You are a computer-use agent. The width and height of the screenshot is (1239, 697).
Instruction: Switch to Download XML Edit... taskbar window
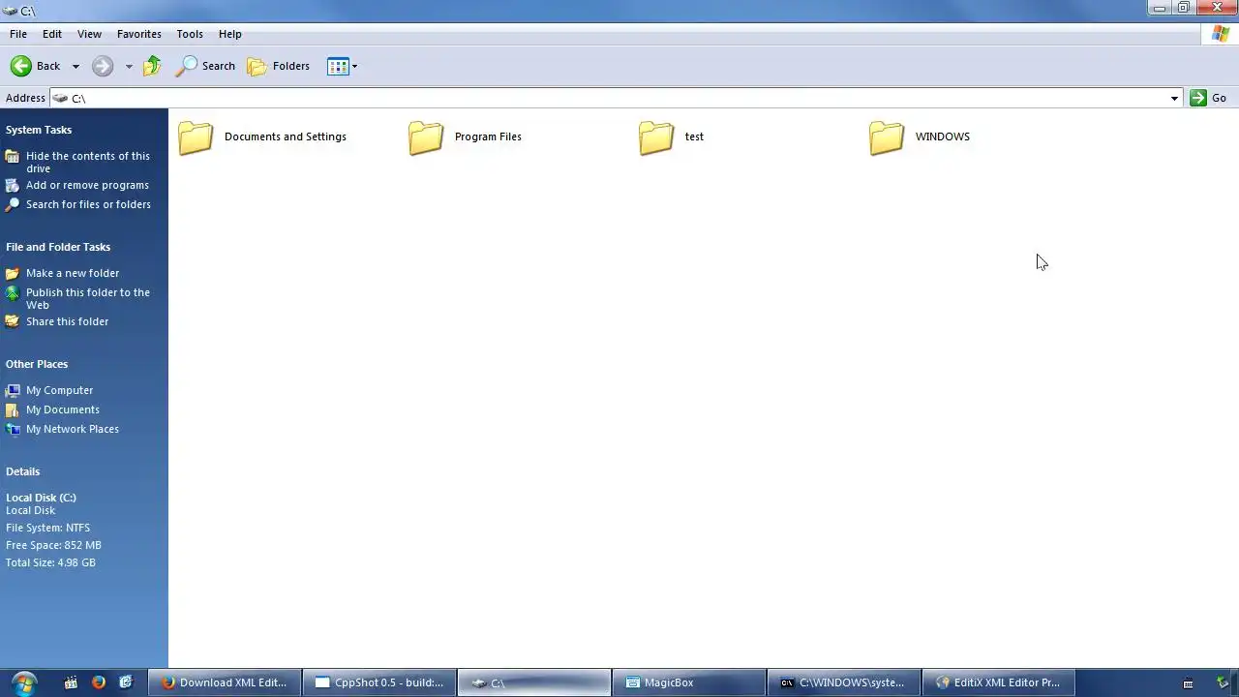pyautogui.click(x=225, y=682)
